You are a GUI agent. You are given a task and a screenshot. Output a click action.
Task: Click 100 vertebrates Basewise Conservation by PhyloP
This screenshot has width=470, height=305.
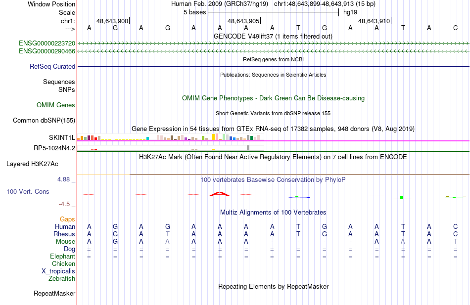tap(273, 180)
